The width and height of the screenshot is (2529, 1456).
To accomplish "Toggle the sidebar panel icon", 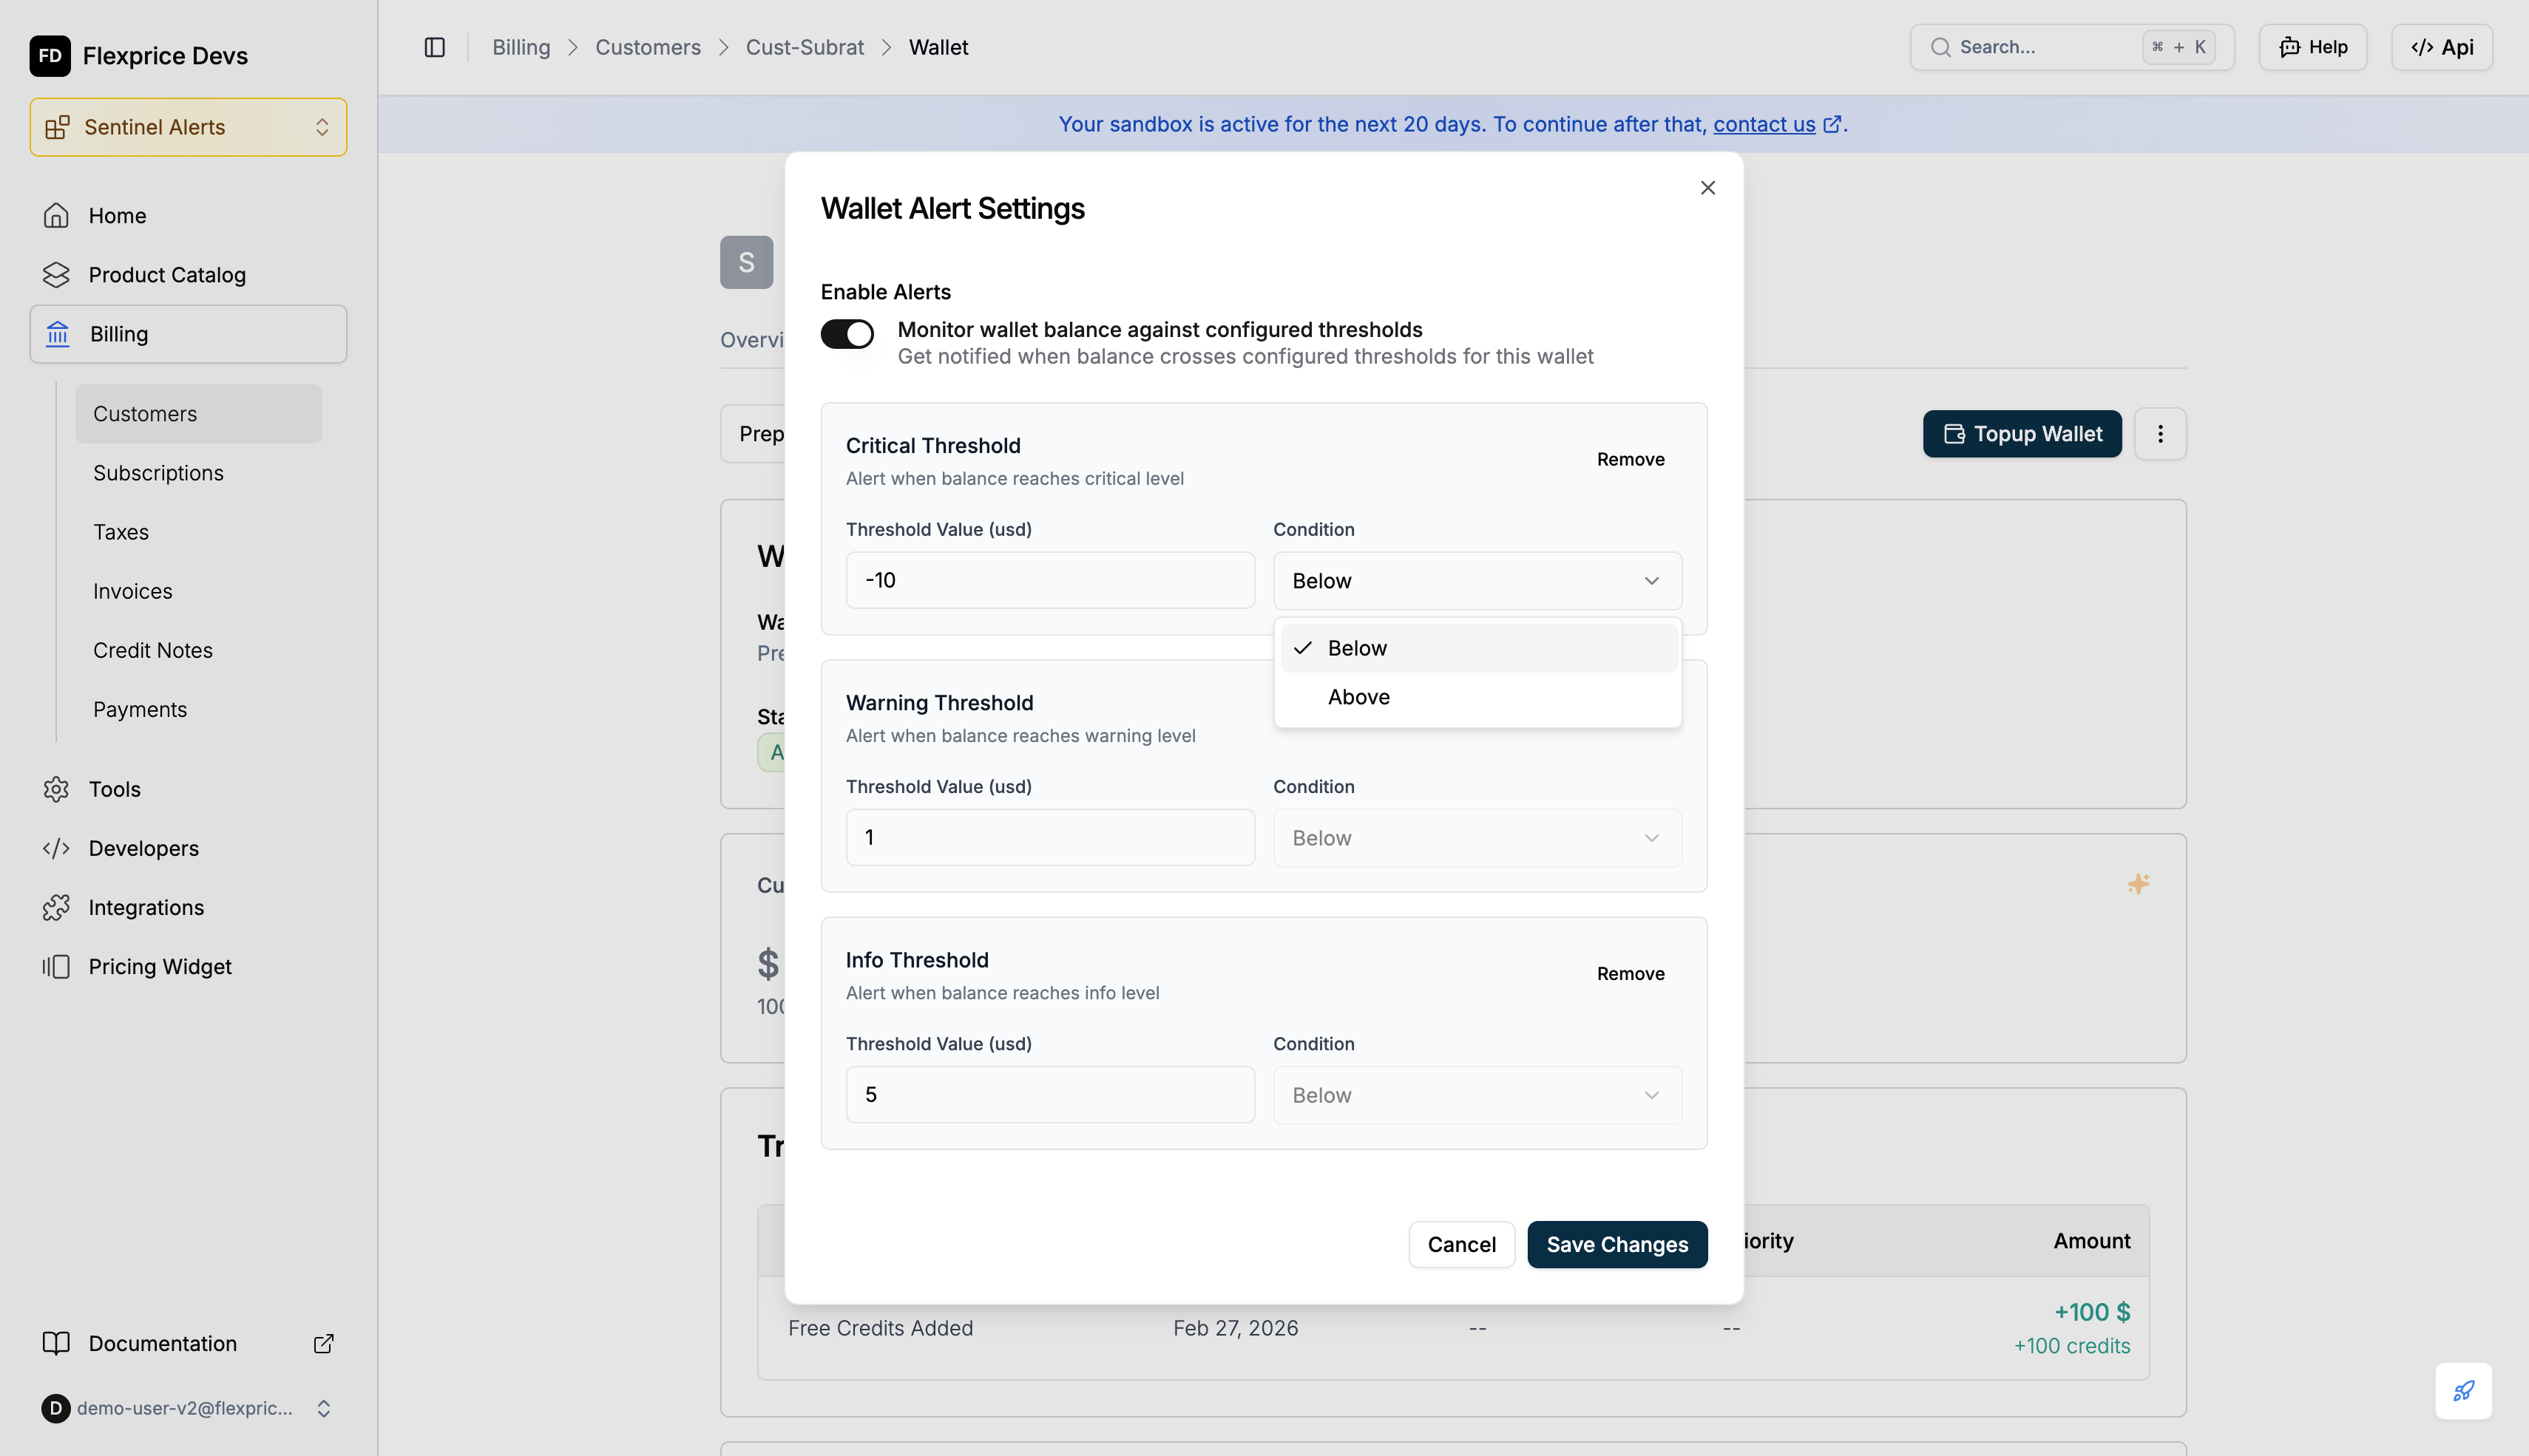I will pyautogui.click(x=434, y=47).
